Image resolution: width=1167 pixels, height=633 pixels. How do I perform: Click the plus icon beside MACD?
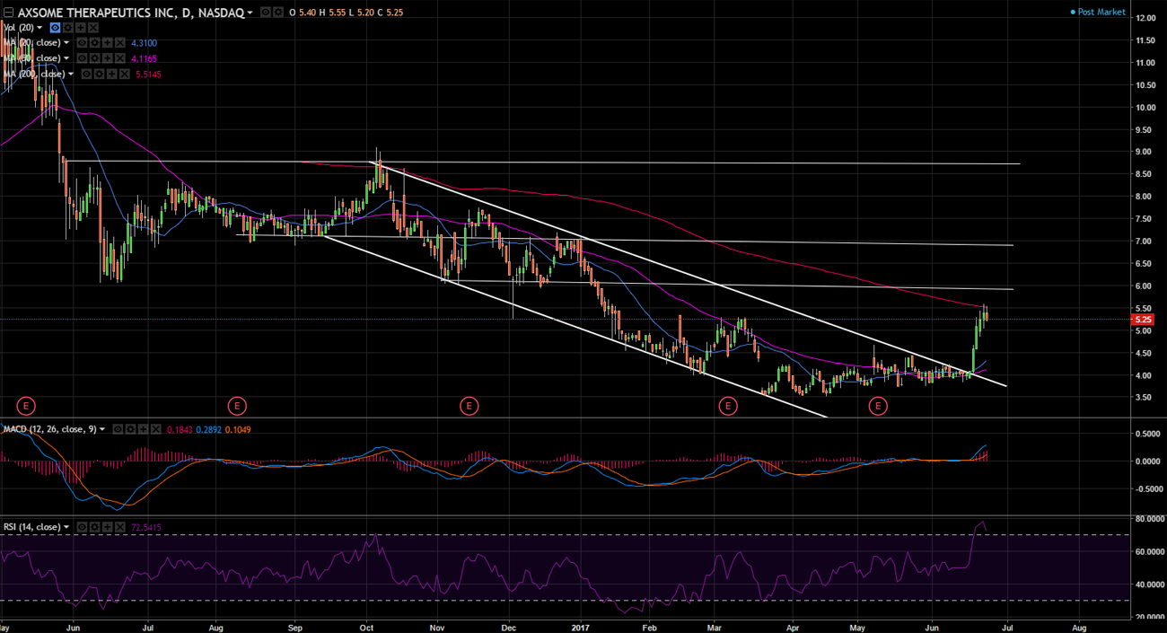tap(143, 429)
